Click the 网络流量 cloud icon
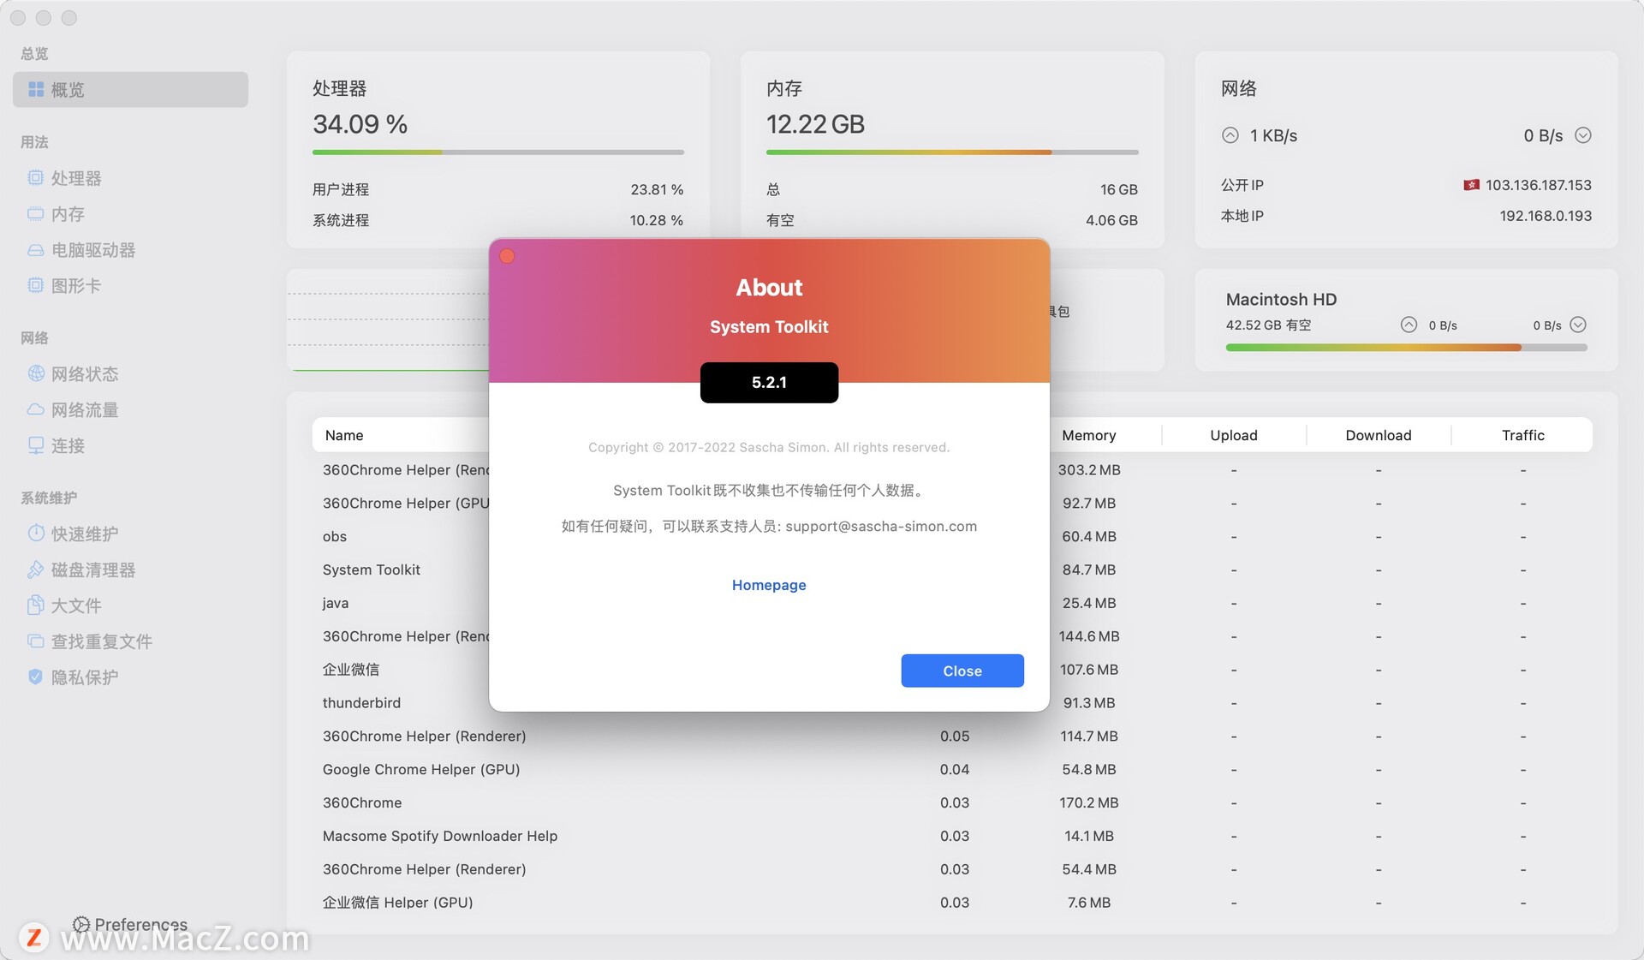Screen dimensions: 1644x960 [35, 409]
